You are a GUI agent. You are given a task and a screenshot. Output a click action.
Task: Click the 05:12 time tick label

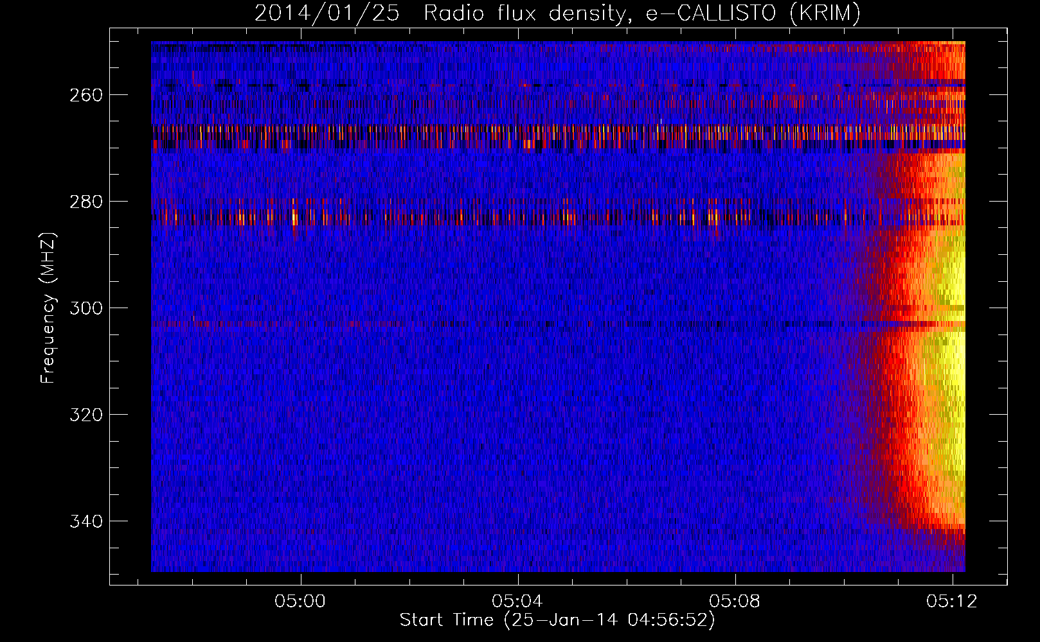coord(952,602)
